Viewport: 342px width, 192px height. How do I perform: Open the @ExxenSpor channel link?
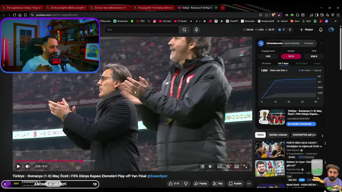pos(157,176)
